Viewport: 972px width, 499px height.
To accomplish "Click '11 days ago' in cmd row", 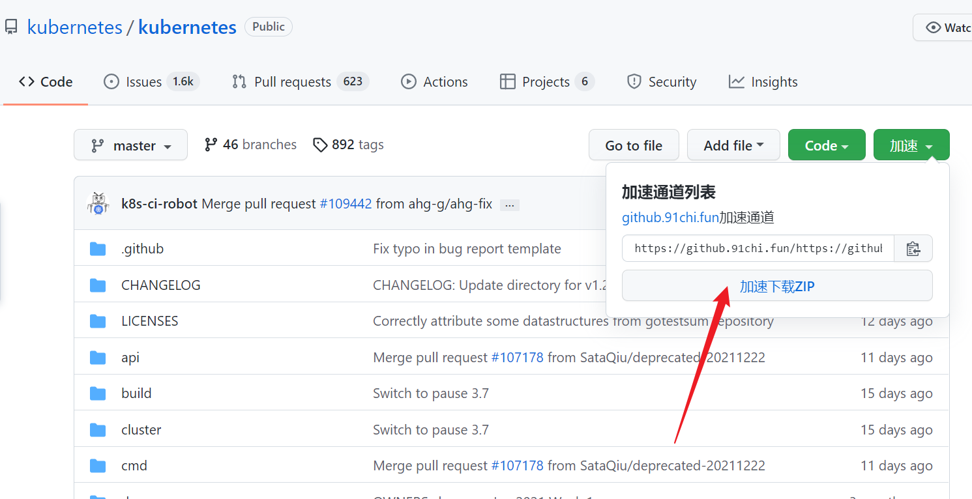I will click(x=896, y=466).
